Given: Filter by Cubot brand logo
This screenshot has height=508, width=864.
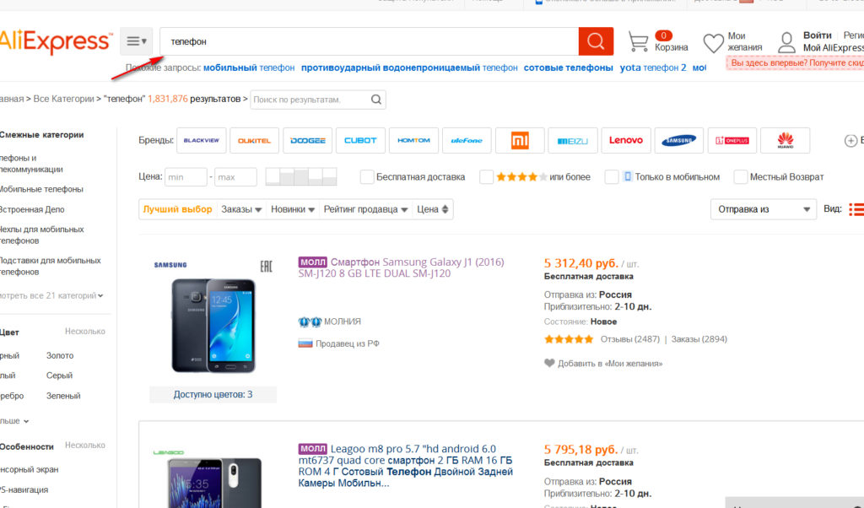Looking at the screenshot, I should point(360,140).
